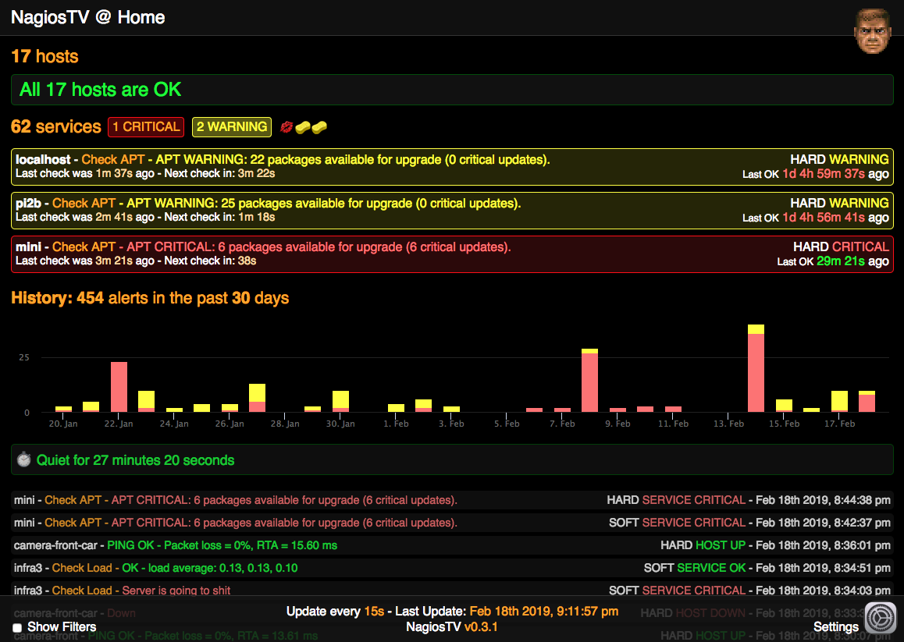Click the second yellow warning emoji
The image size is (904, 642).
319,127
